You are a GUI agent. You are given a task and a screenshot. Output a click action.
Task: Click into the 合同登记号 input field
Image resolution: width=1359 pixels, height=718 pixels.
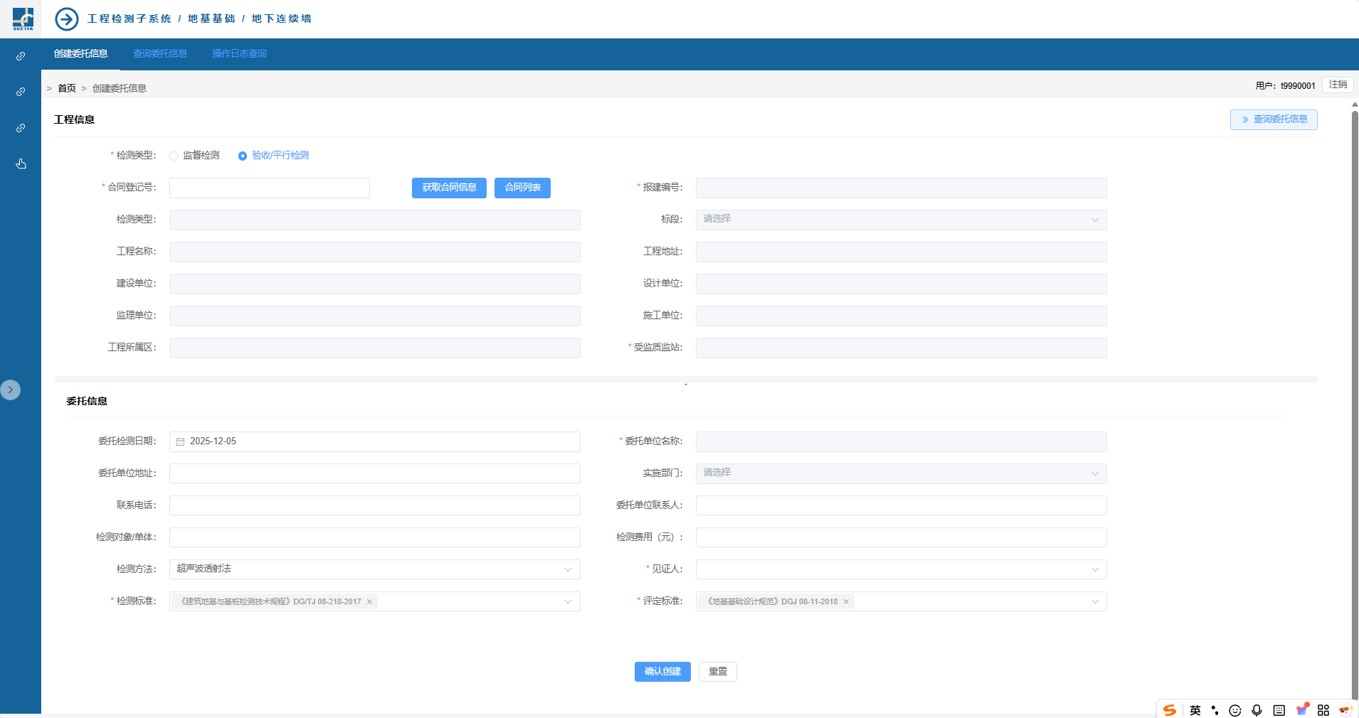(x=270, y=188)
